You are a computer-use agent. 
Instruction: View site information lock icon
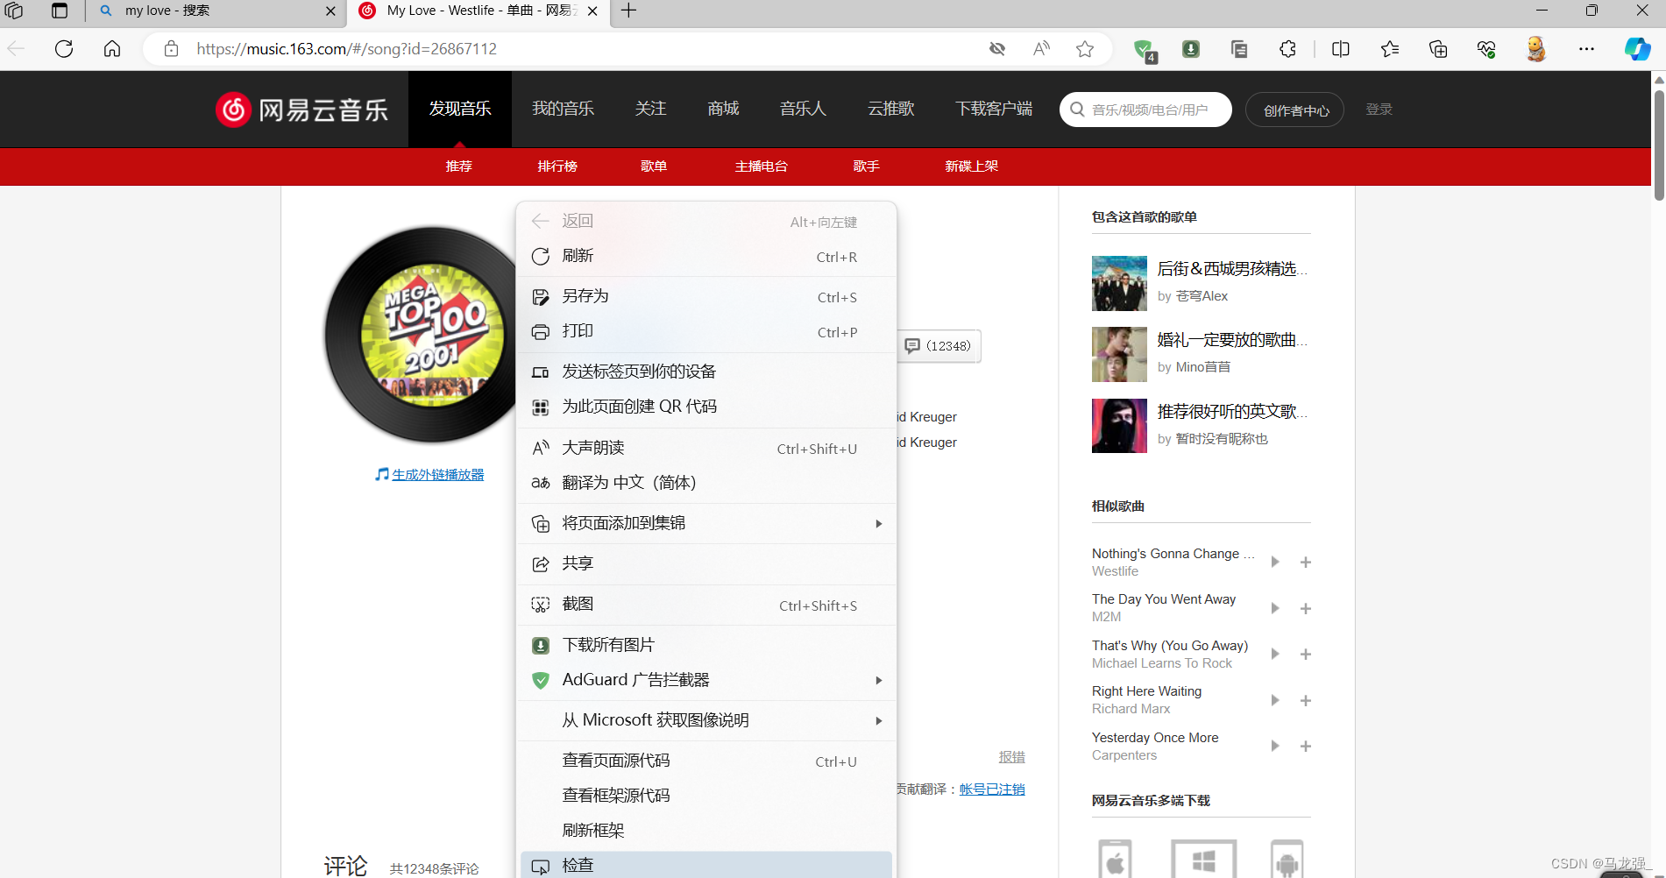pyautogui.click(x=172, y=48)
